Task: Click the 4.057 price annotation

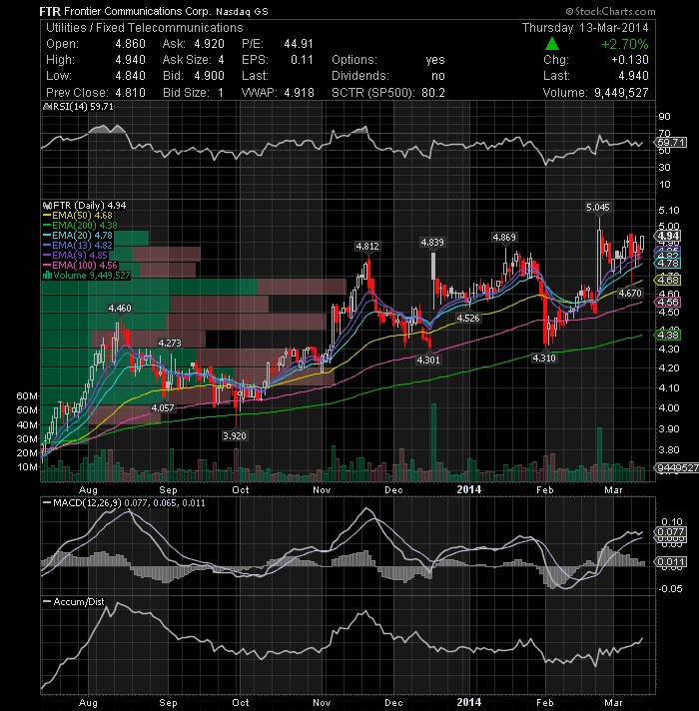Action: (x=163, y=408)
